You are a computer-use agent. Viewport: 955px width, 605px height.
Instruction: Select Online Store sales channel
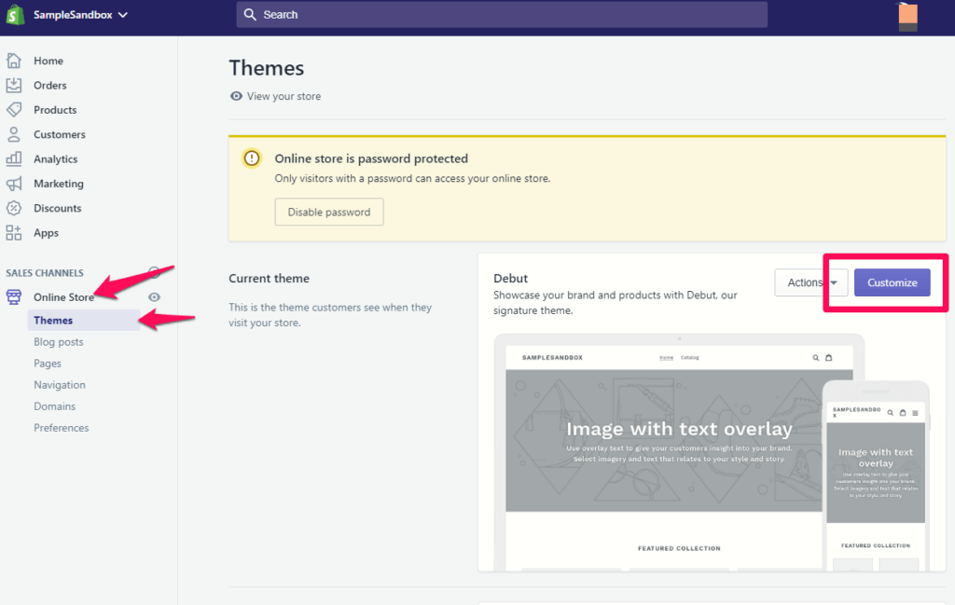[x=64, y=297]
